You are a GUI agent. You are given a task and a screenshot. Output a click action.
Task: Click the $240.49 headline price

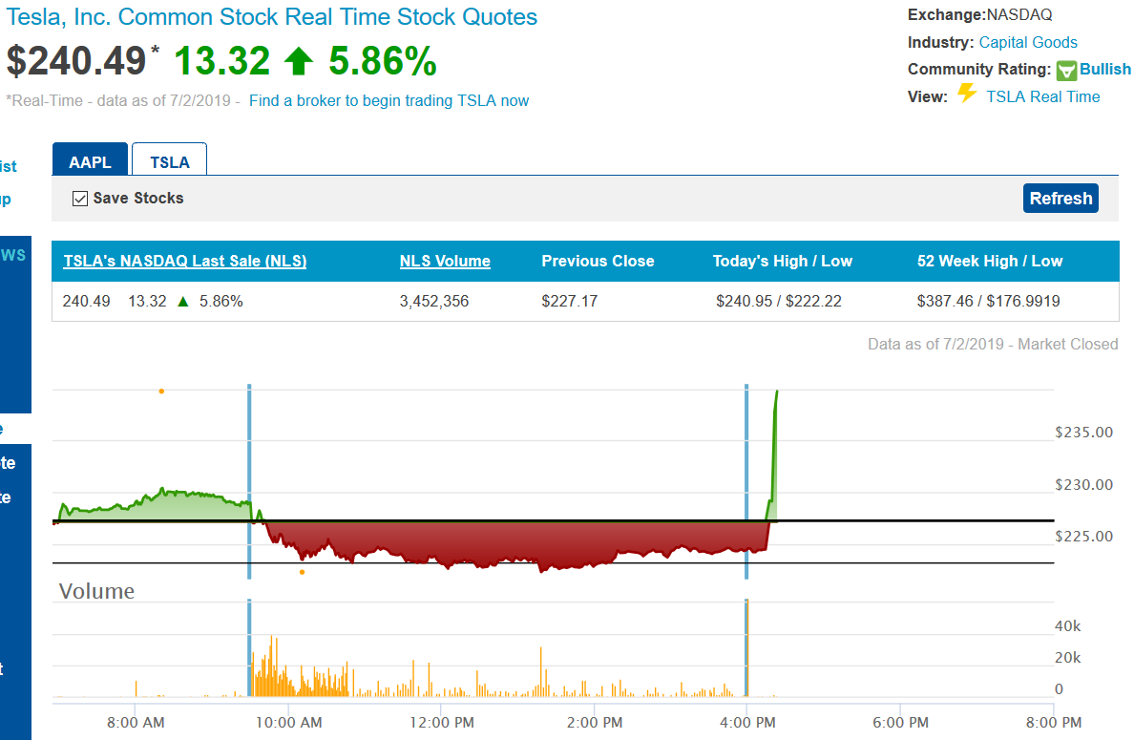tap(76, 61)
